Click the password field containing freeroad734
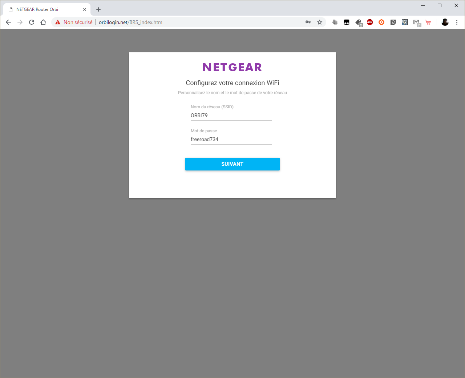The image size is (465, 378). click(231, 139)
